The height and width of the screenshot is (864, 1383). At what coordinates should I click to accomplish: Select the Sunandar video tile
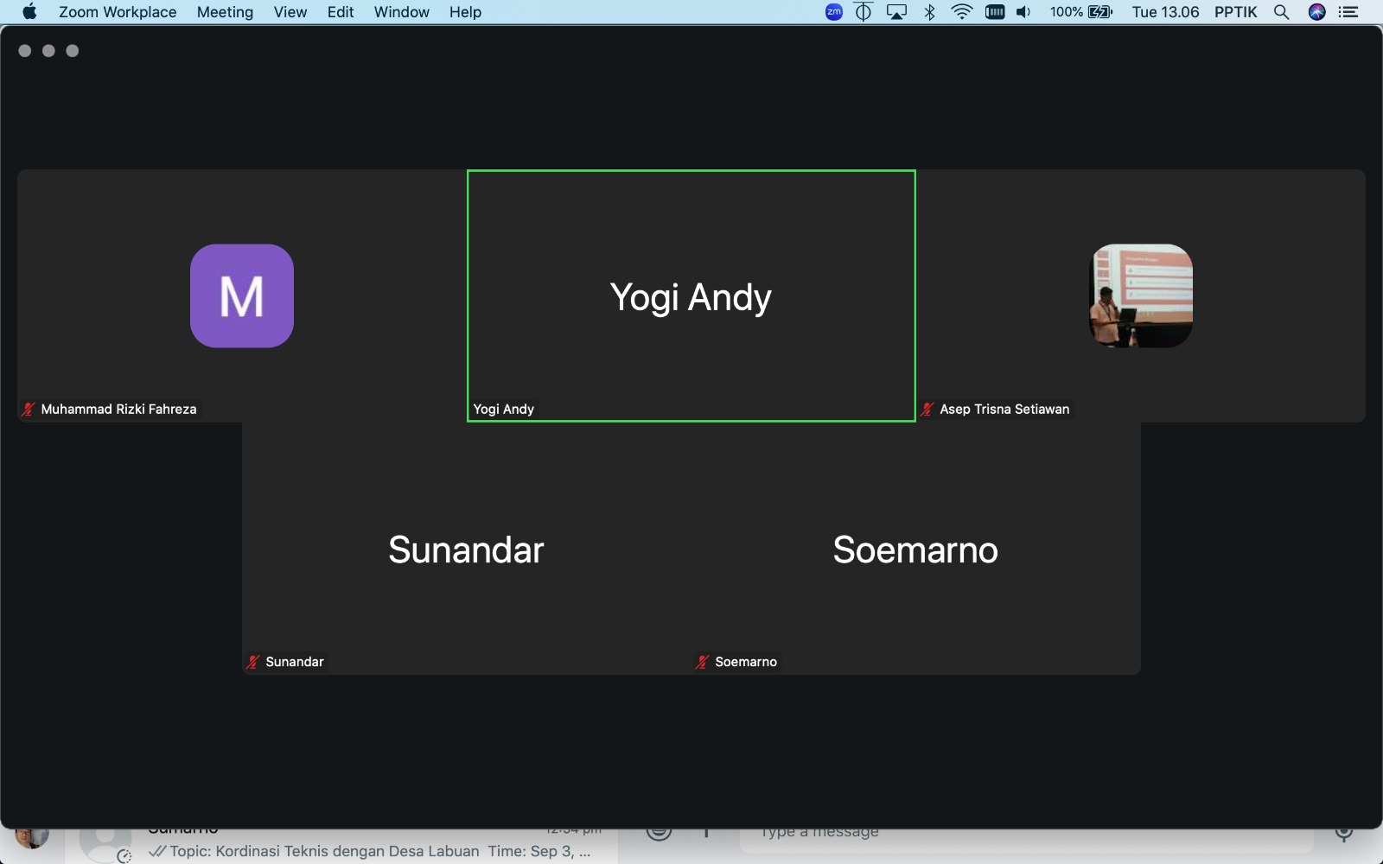(467, 548)
